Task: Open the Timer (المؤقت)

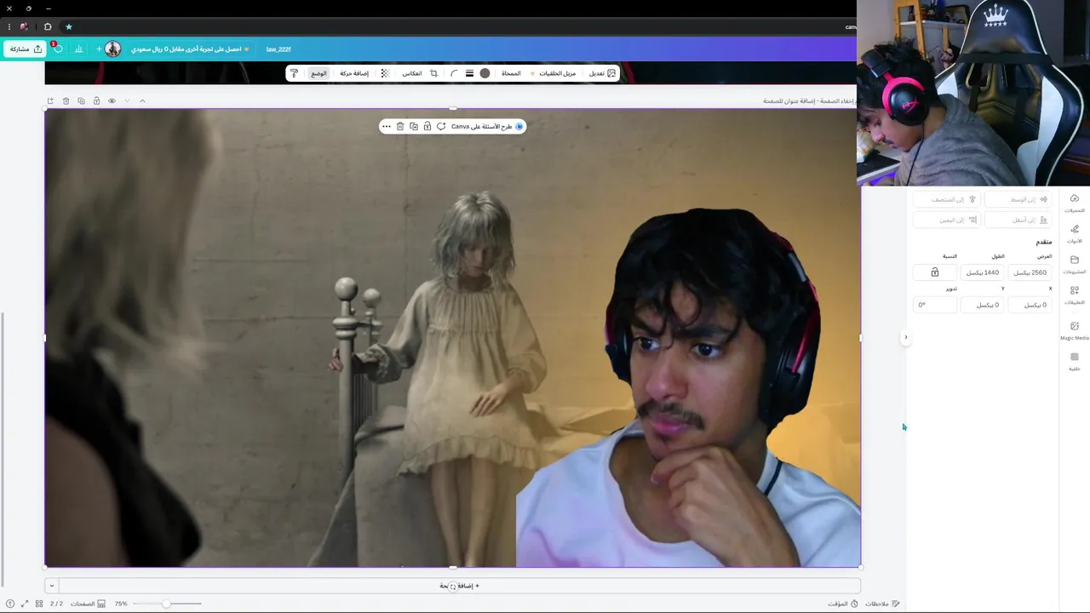Action: click(842, 604)
